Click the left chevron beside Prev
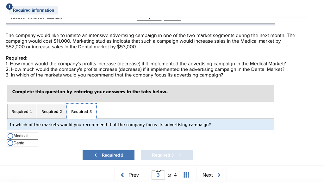Viewport: 324px width, 182px height. [122, 175]
